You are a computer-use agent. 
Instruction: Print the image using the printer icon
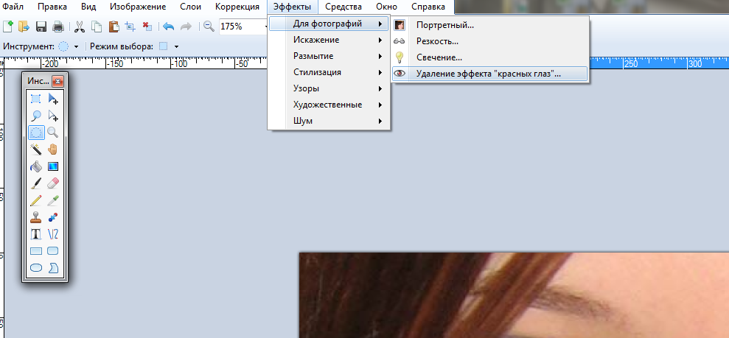coord(58,27)
